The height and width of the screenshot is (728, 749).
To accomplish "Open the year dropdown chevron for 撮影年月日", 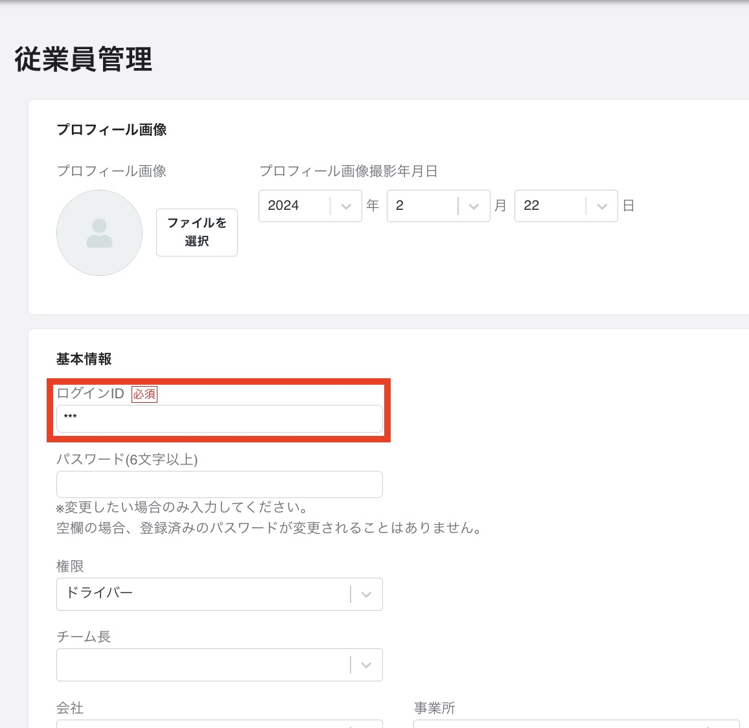I will [346, 205].
